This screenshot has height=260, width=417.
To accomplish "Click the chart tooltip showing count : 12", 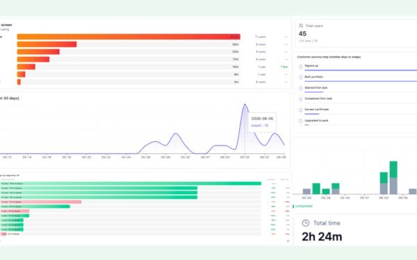I will click(x=262, y=122).
